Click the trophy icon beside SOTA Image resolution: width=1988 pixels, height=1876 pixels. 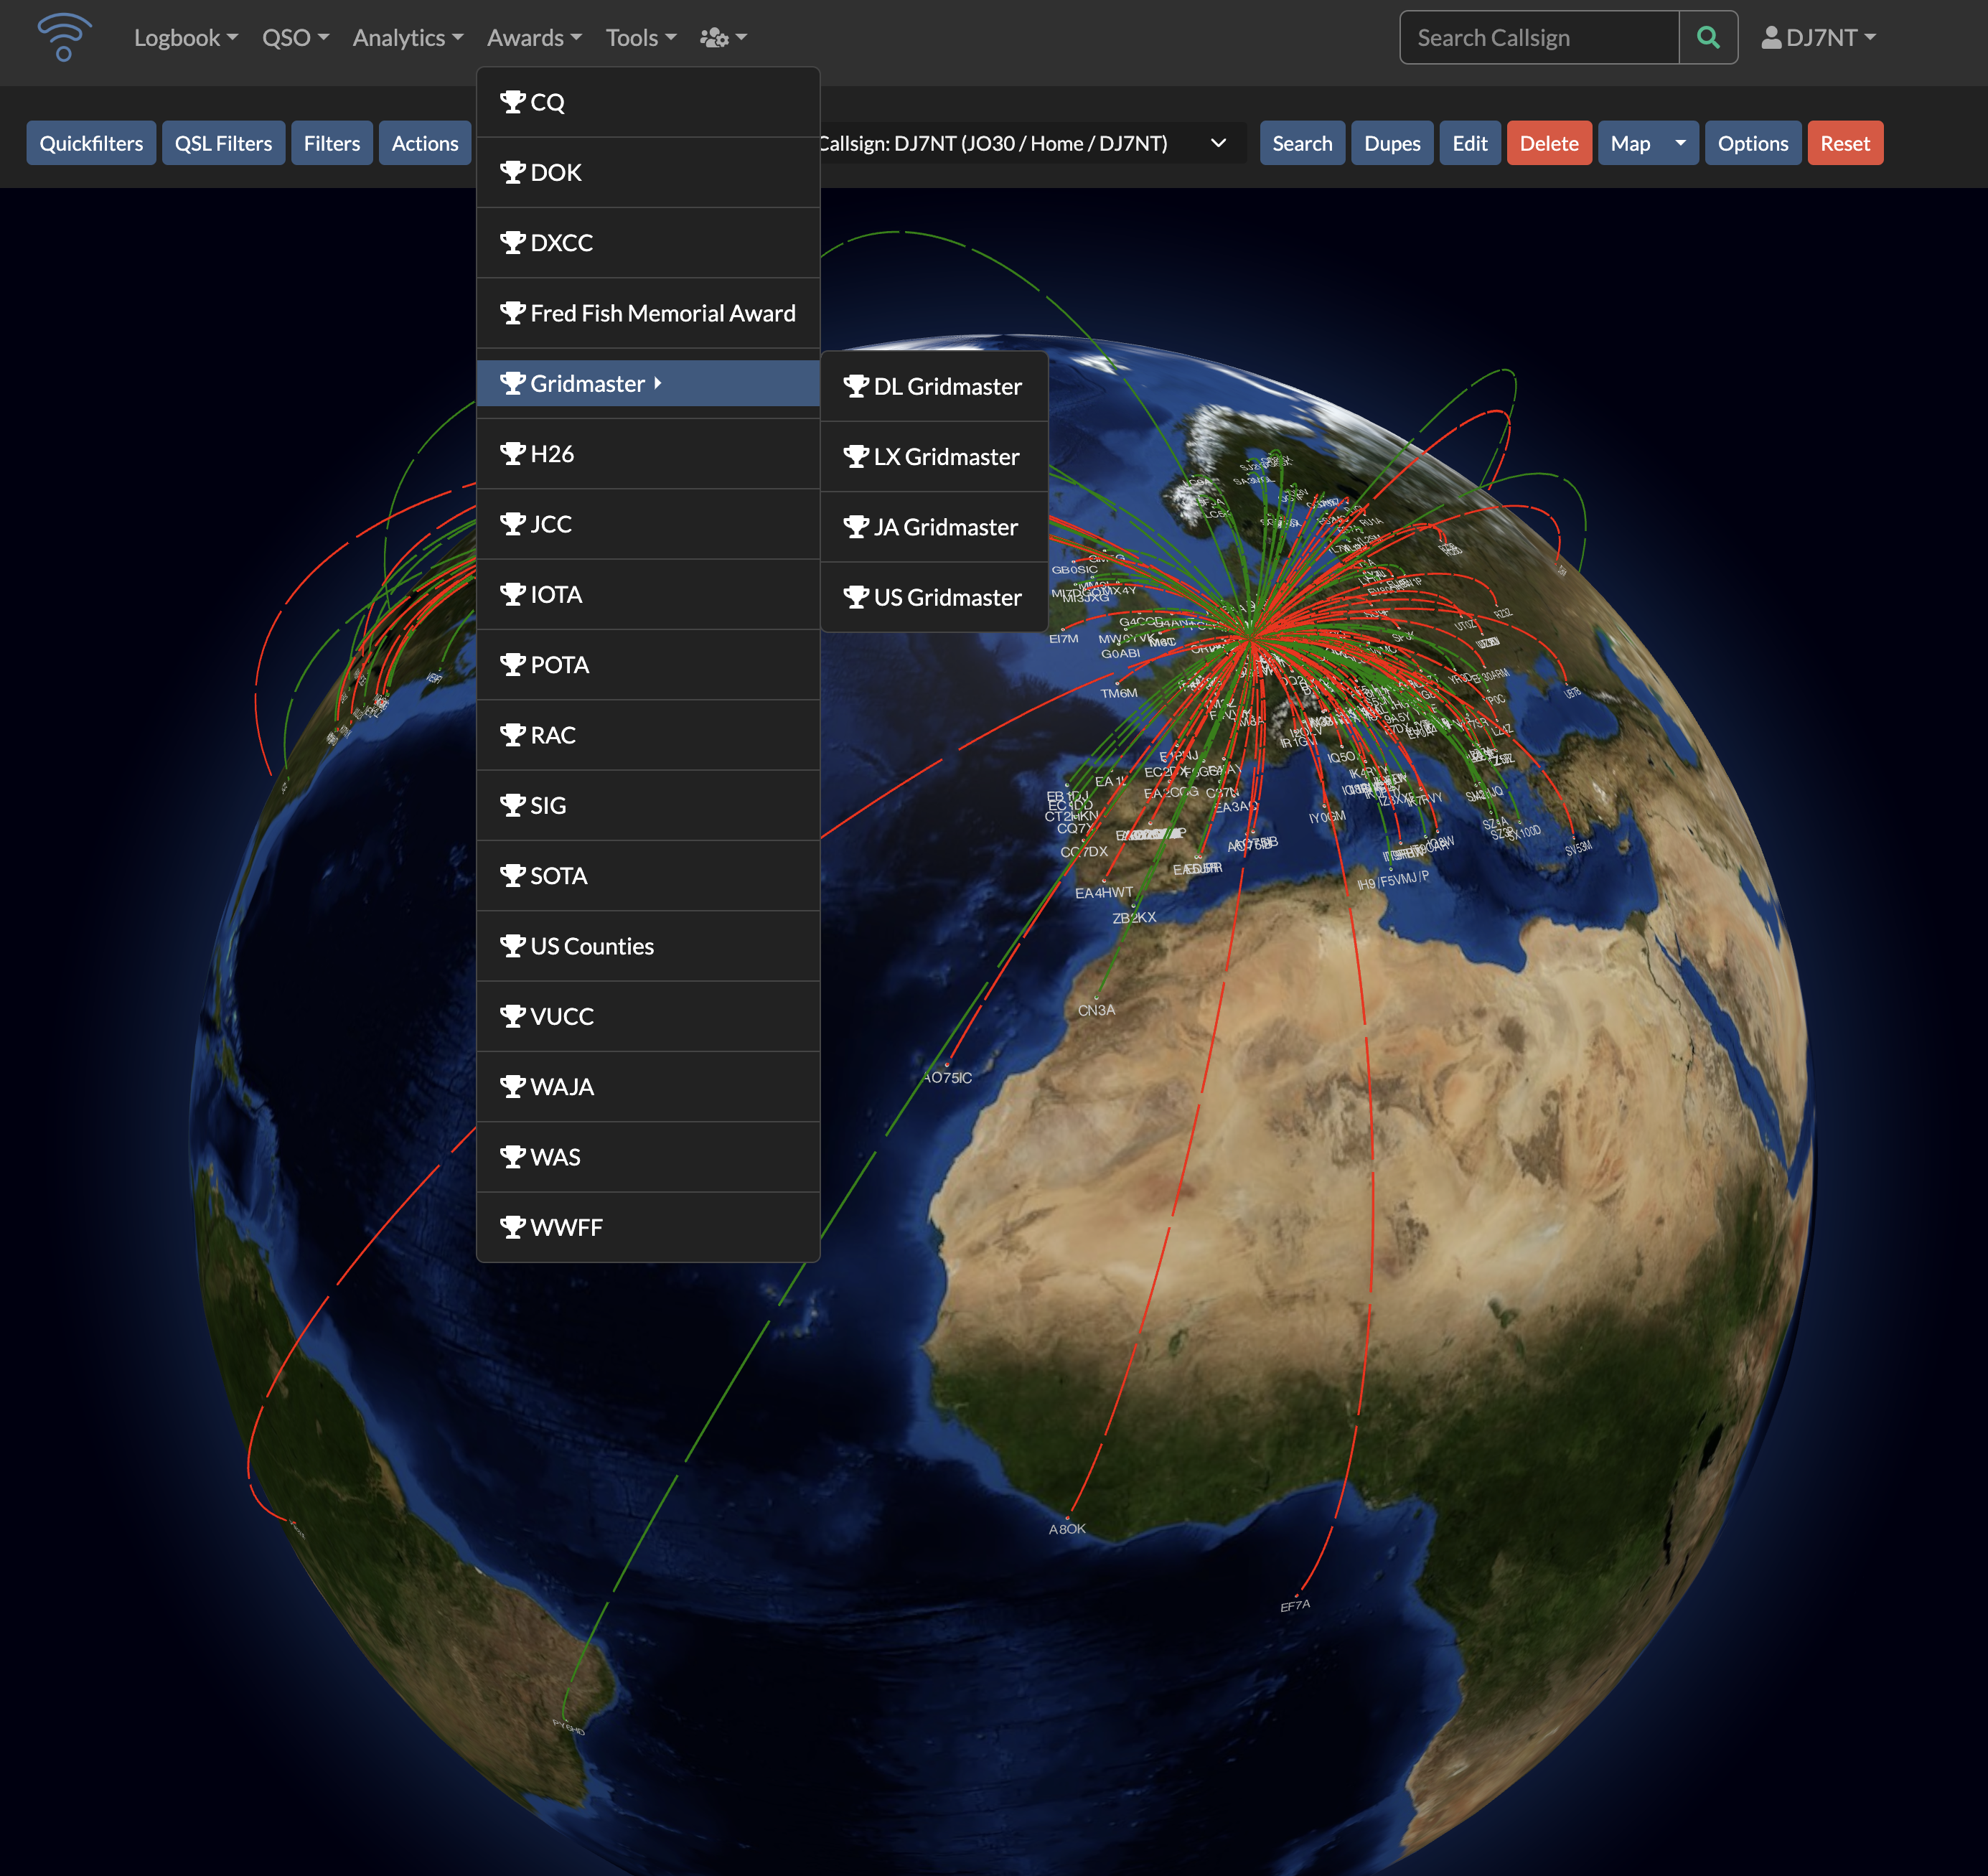(513, 875)
